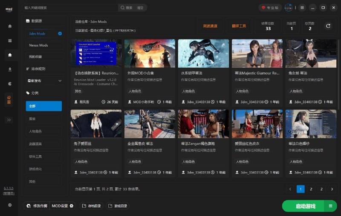Click the 排序规则 sort icon
The width and height of the screenshot is (341, 216).
pos(28,69)
